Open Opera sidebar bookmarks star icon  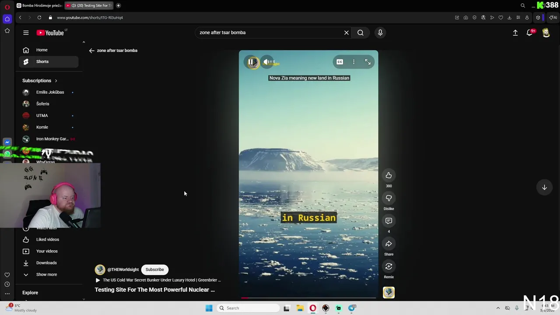point(7,31)
